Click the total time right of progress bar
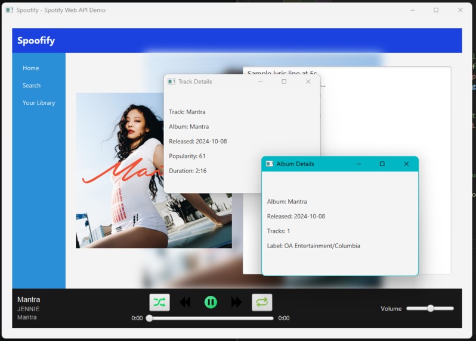This screenshot has width=476, height=341. (284, 318)
